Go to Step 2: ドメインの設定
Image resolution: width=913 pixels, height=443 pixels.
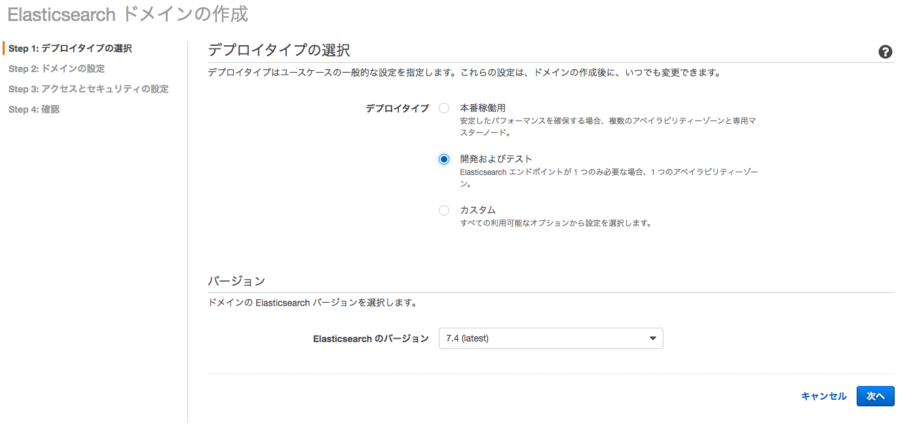tap(56, 69)
